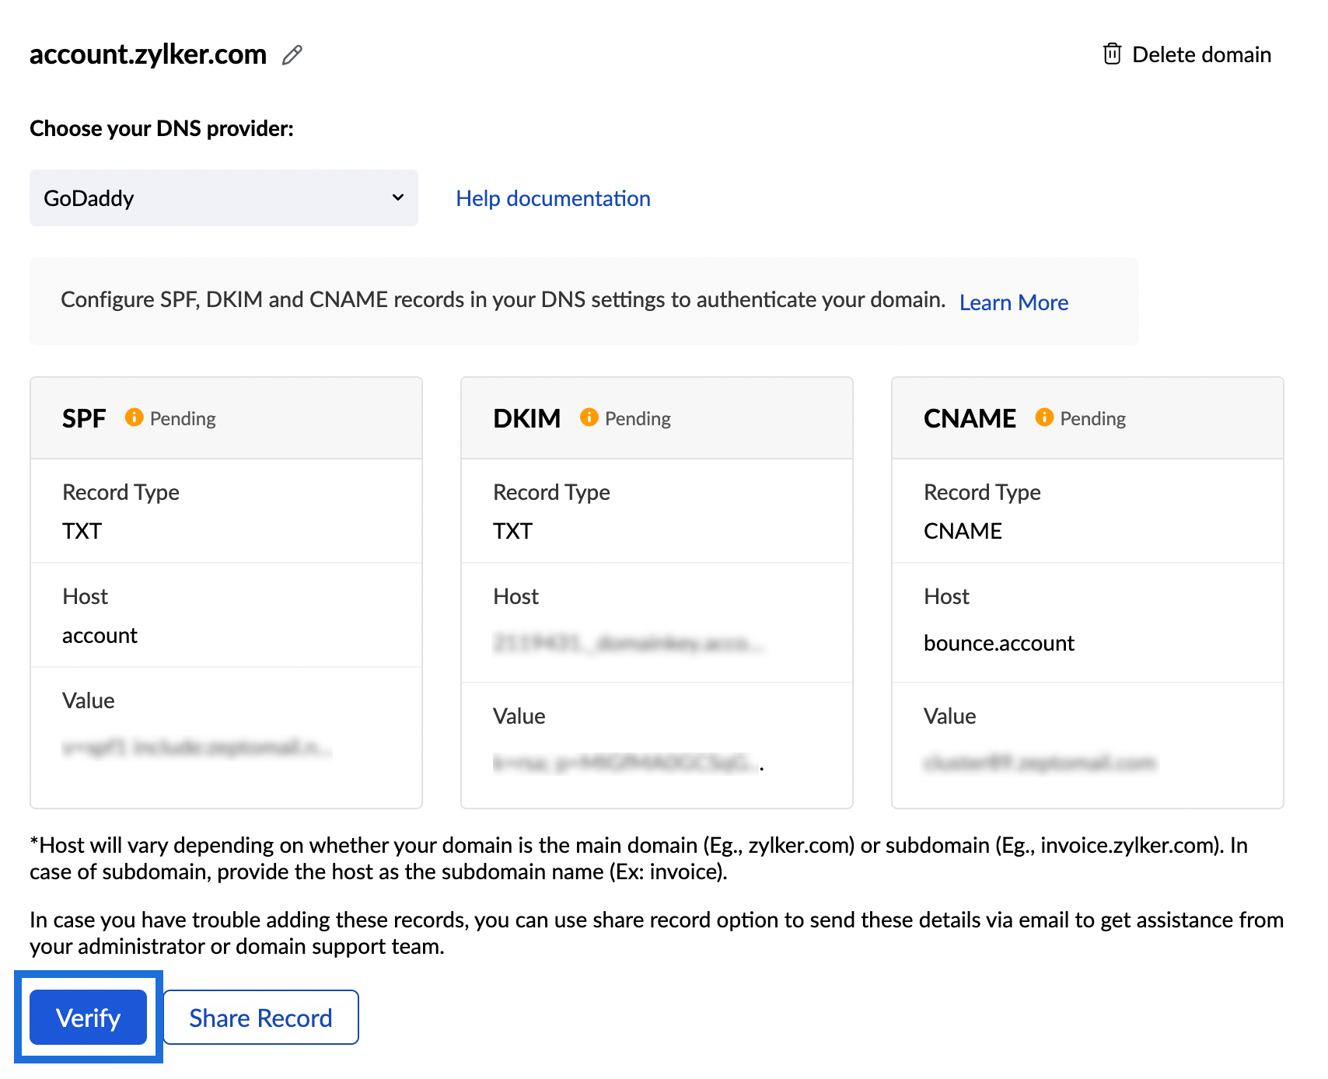Open the Help documentation link
Viewport: 1328px width, 1079px height.
click(553, 198)
